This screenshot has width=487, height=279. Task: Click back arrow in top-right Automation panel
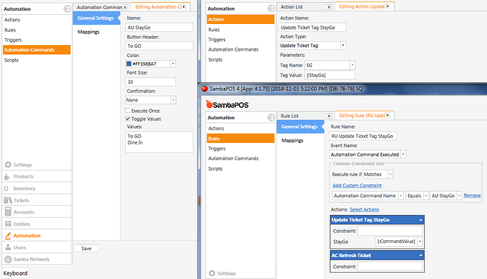271,8
